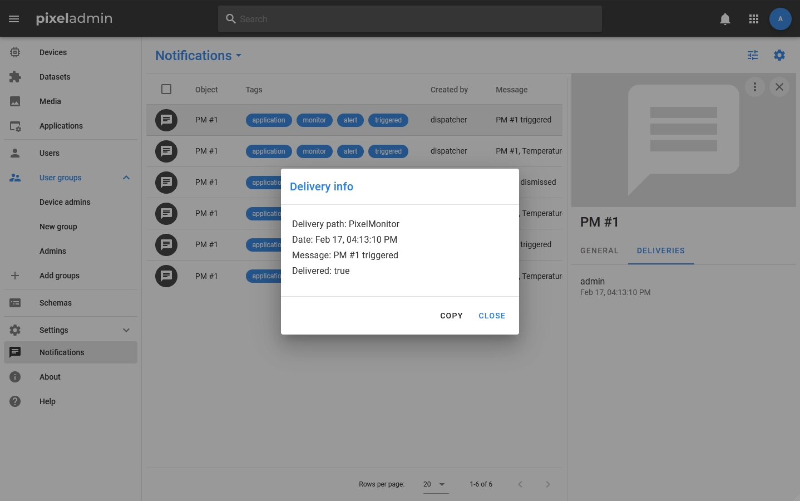Image resolution: width=800 pixels, height=501 pixels.
Task: Open the rows per page dropdown
Action: pos(435,484)
